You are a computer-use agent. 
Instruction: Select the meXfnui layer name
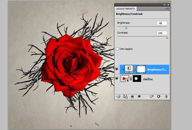click(x=148, y=79)
